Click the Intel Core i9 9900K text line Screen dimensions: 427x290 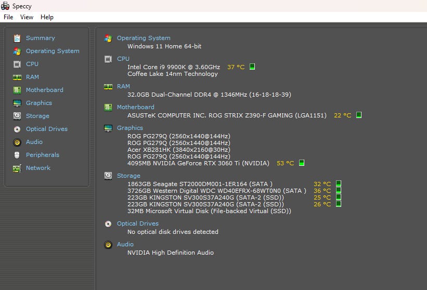(174, 67)
